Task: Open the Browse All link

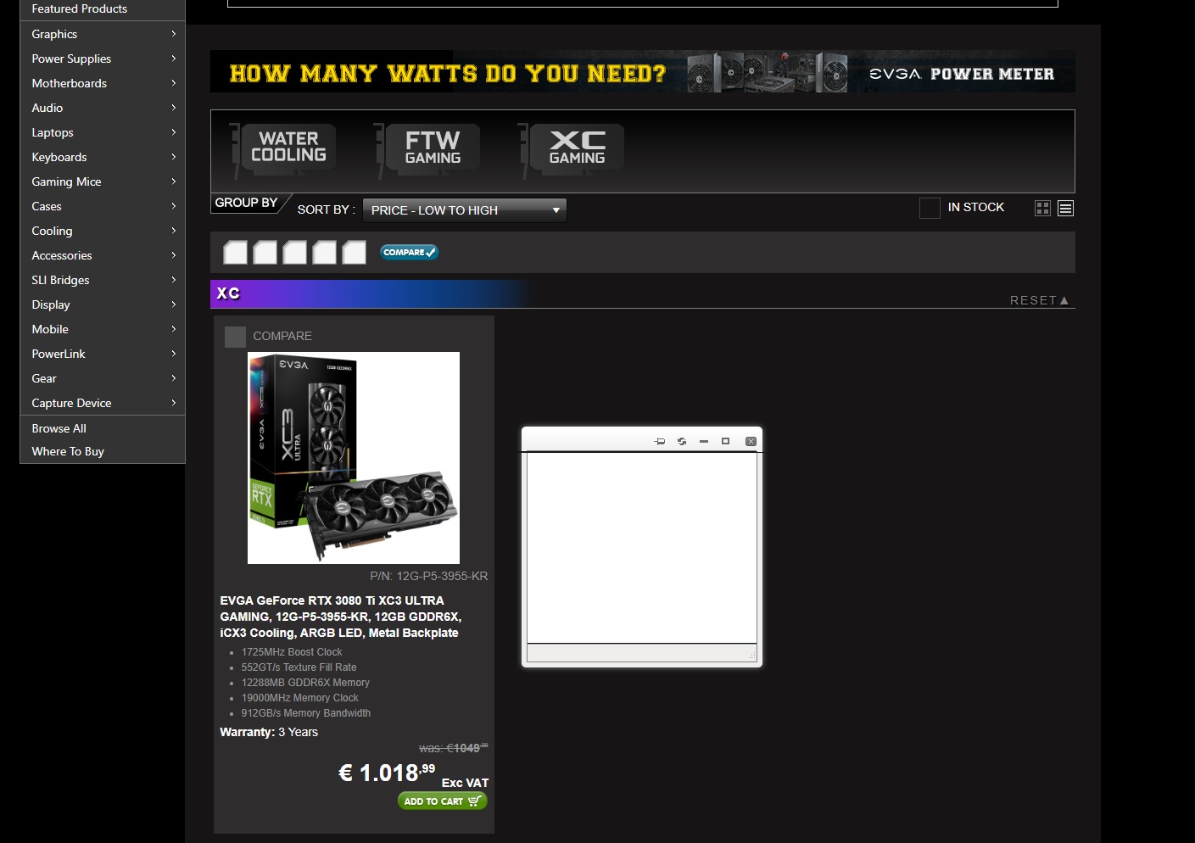Action: click(x=59, y=428)
